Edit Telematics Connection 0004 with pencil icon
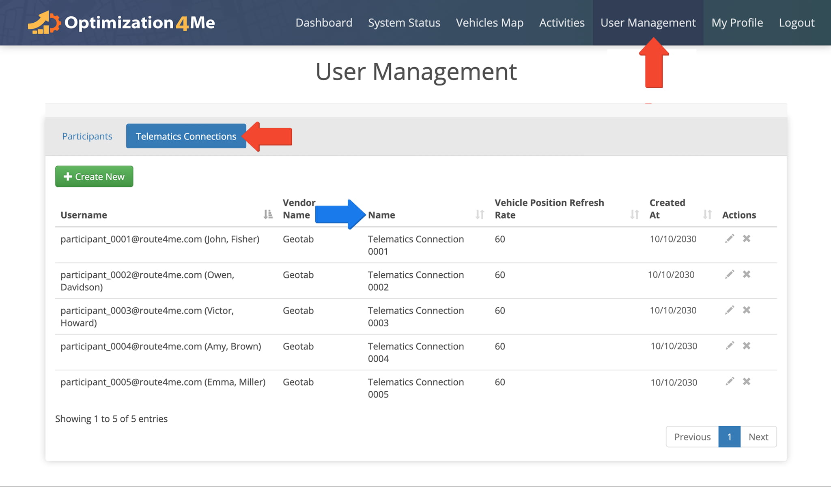This screenshot has width=831, height=489. (x=730, y=346)
